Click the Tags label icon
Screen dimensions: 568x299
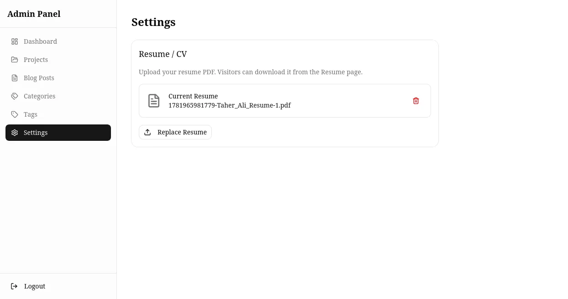point(15,114)
